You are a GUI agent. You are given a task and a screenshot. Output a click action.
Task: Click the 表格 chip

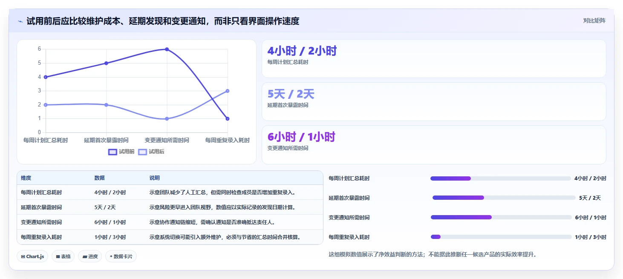[x=63, y=256]
